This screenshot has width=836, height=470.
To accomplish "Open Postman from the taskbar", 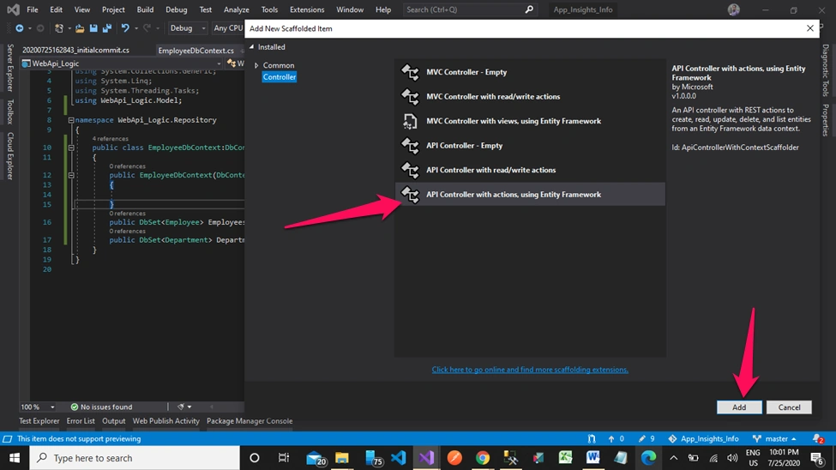I will tap(454, 458).
